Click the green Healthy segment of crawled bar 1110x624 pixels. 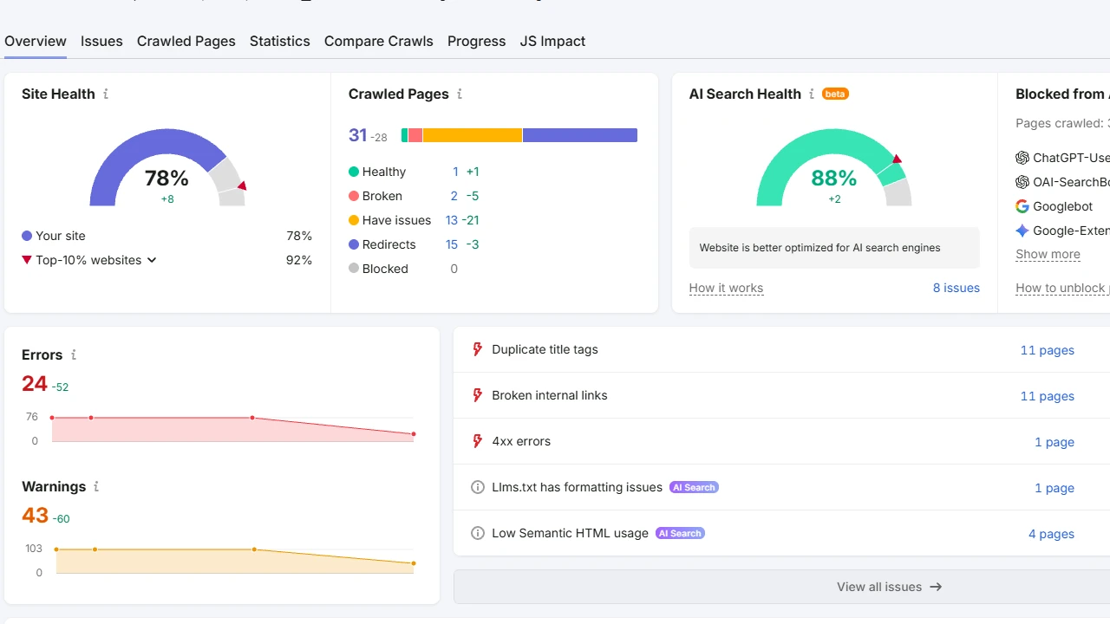pyautogui.click(x=404, y=135)
